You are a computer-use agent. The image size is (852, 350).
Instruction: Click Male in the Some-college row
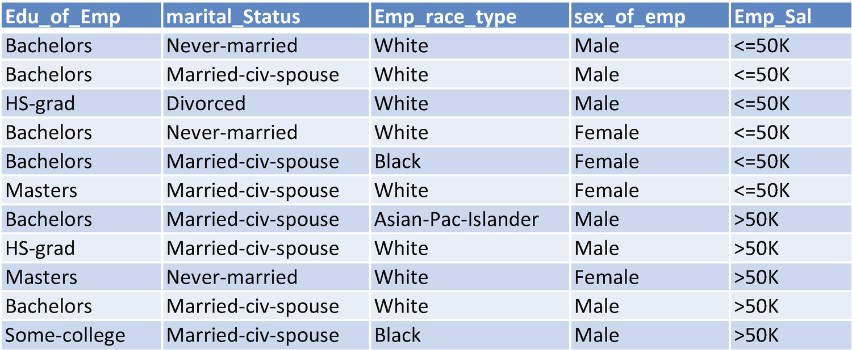[x=596, y=335]
